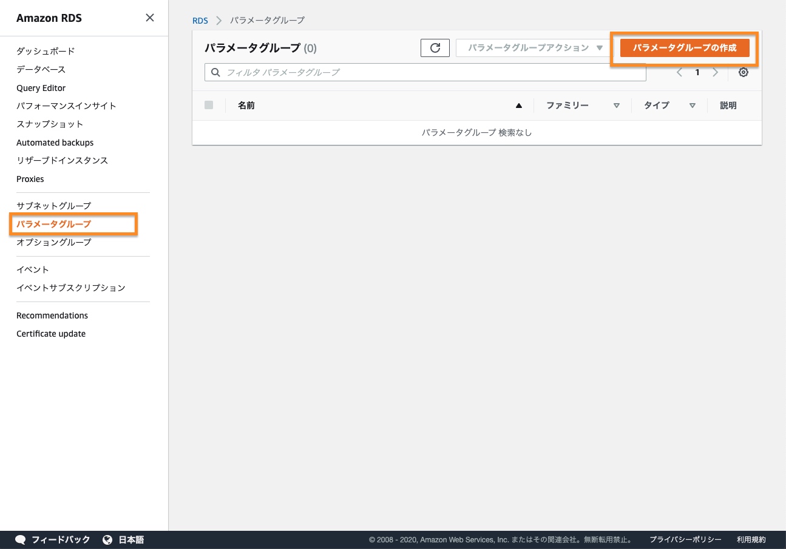Sort by name ascending arrow
786x549 pixels.
(x=518, y=106)
